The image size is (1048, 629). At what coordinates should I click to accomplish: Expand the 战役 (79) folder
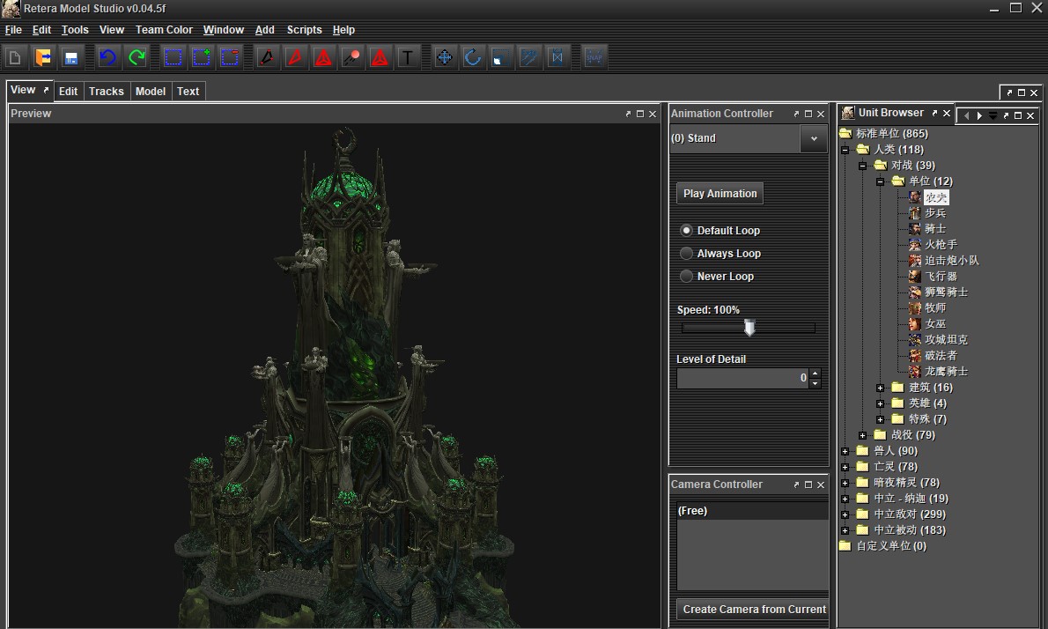862,435
